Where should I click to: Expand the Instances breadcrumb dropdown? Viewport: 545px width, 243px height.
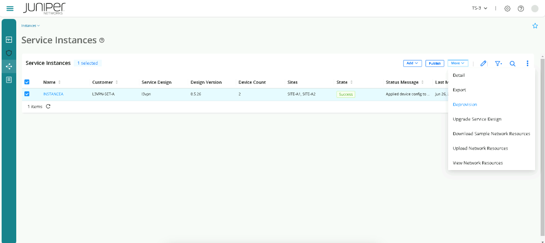[x=31, y=26]
